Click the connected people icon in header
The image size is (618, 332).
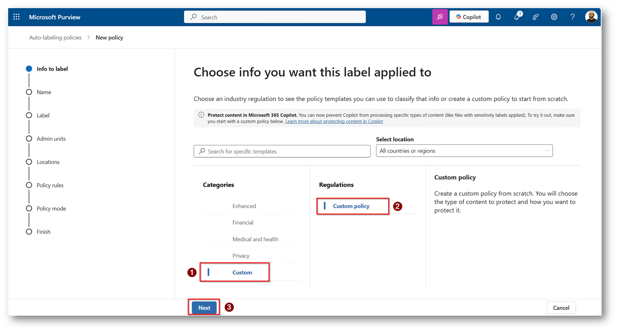(536, 17)
